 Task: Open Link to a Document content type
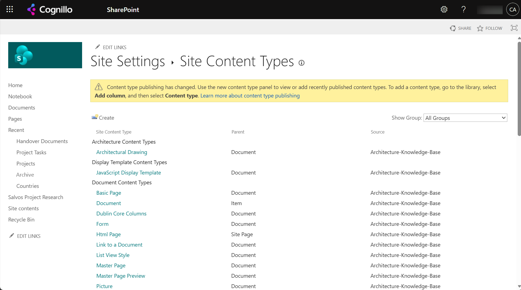click(x=119, y=245)
